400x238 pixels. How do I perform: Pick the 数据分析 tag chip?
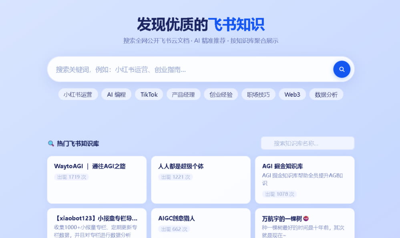(x=326, y=95)
